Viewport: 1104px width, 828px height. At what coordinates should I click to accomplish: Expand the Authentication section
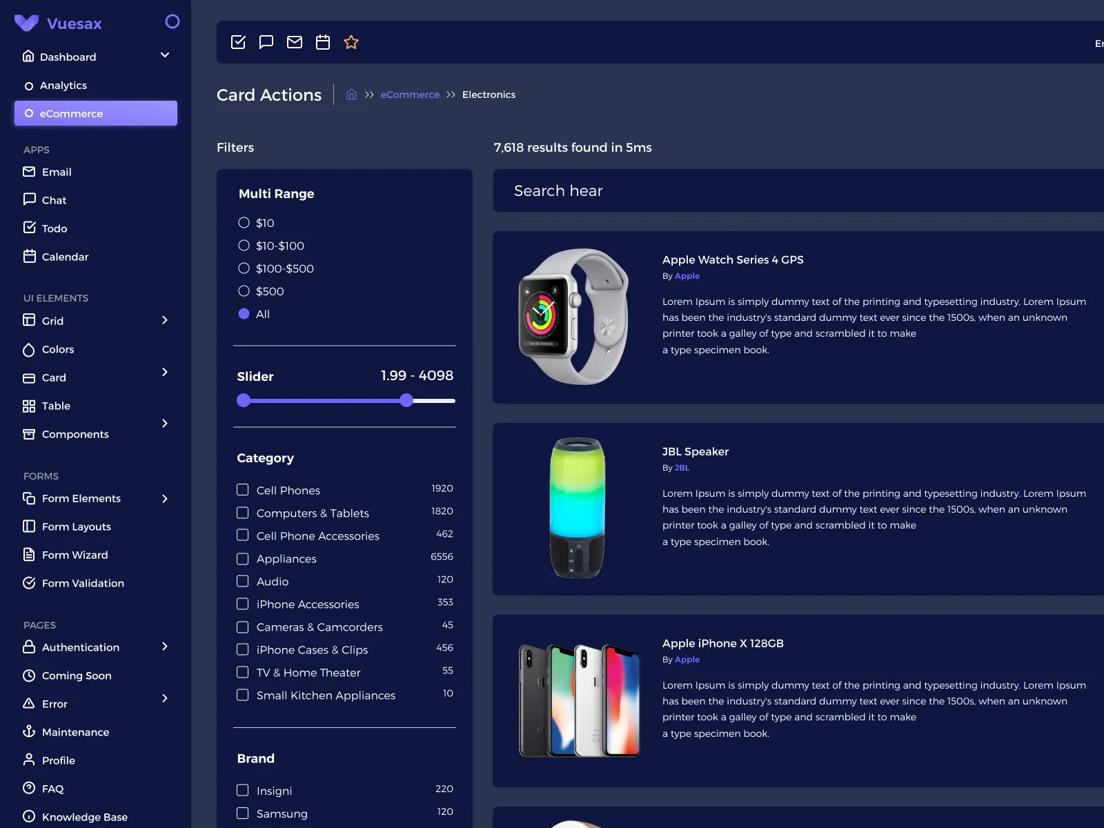[165, 647]
